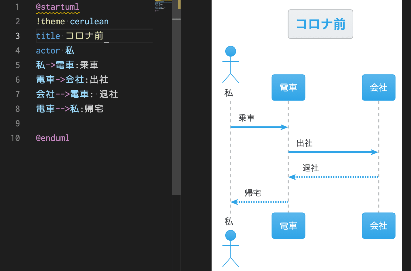Click the @enduml statement on line 10

53,138
